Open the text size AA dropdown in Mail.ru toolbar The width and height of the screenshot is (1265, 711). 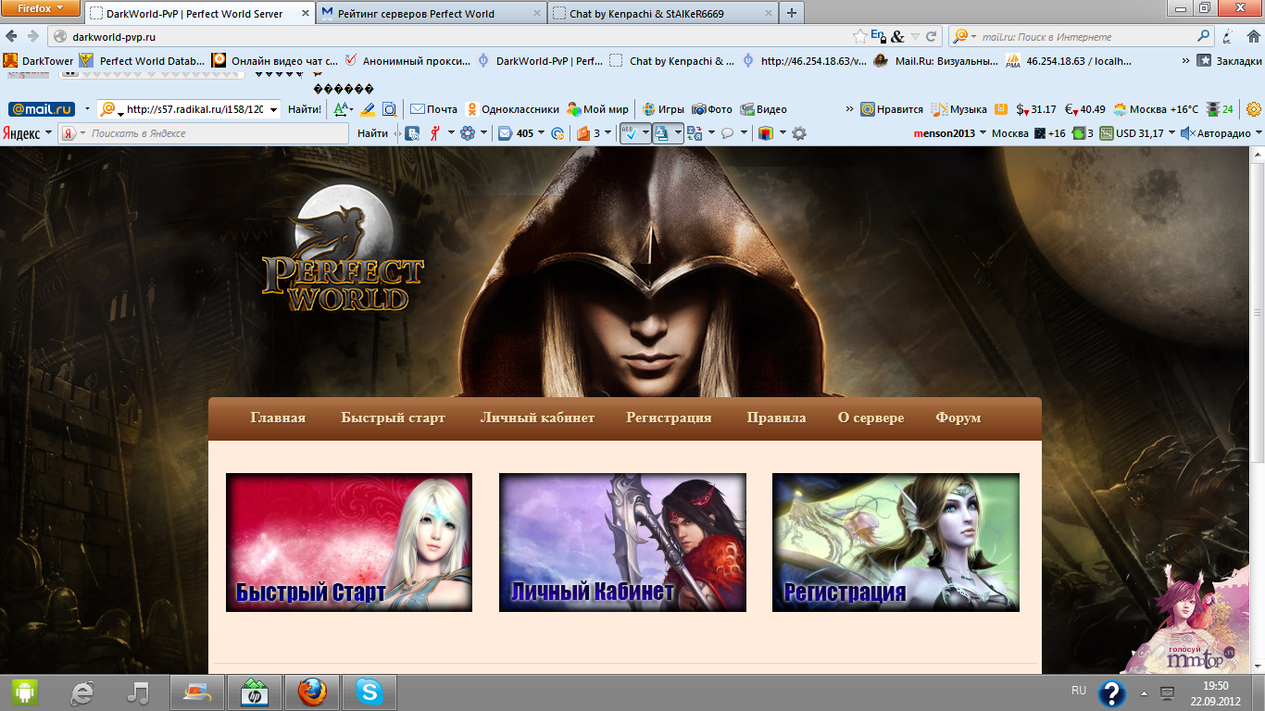(x=344, y=109)
